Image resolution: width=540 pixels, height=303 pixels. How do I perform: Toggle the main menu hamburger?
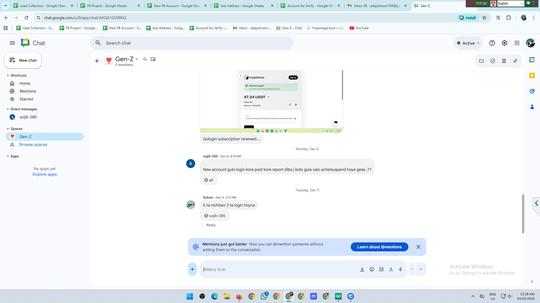(x=12, y=43)
